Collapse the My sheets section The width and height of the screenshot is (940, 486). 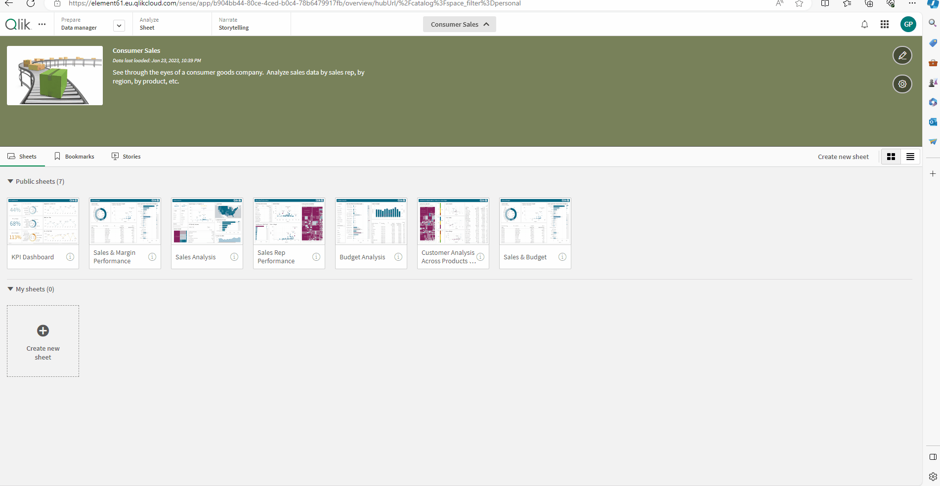(x=10, y=289)
